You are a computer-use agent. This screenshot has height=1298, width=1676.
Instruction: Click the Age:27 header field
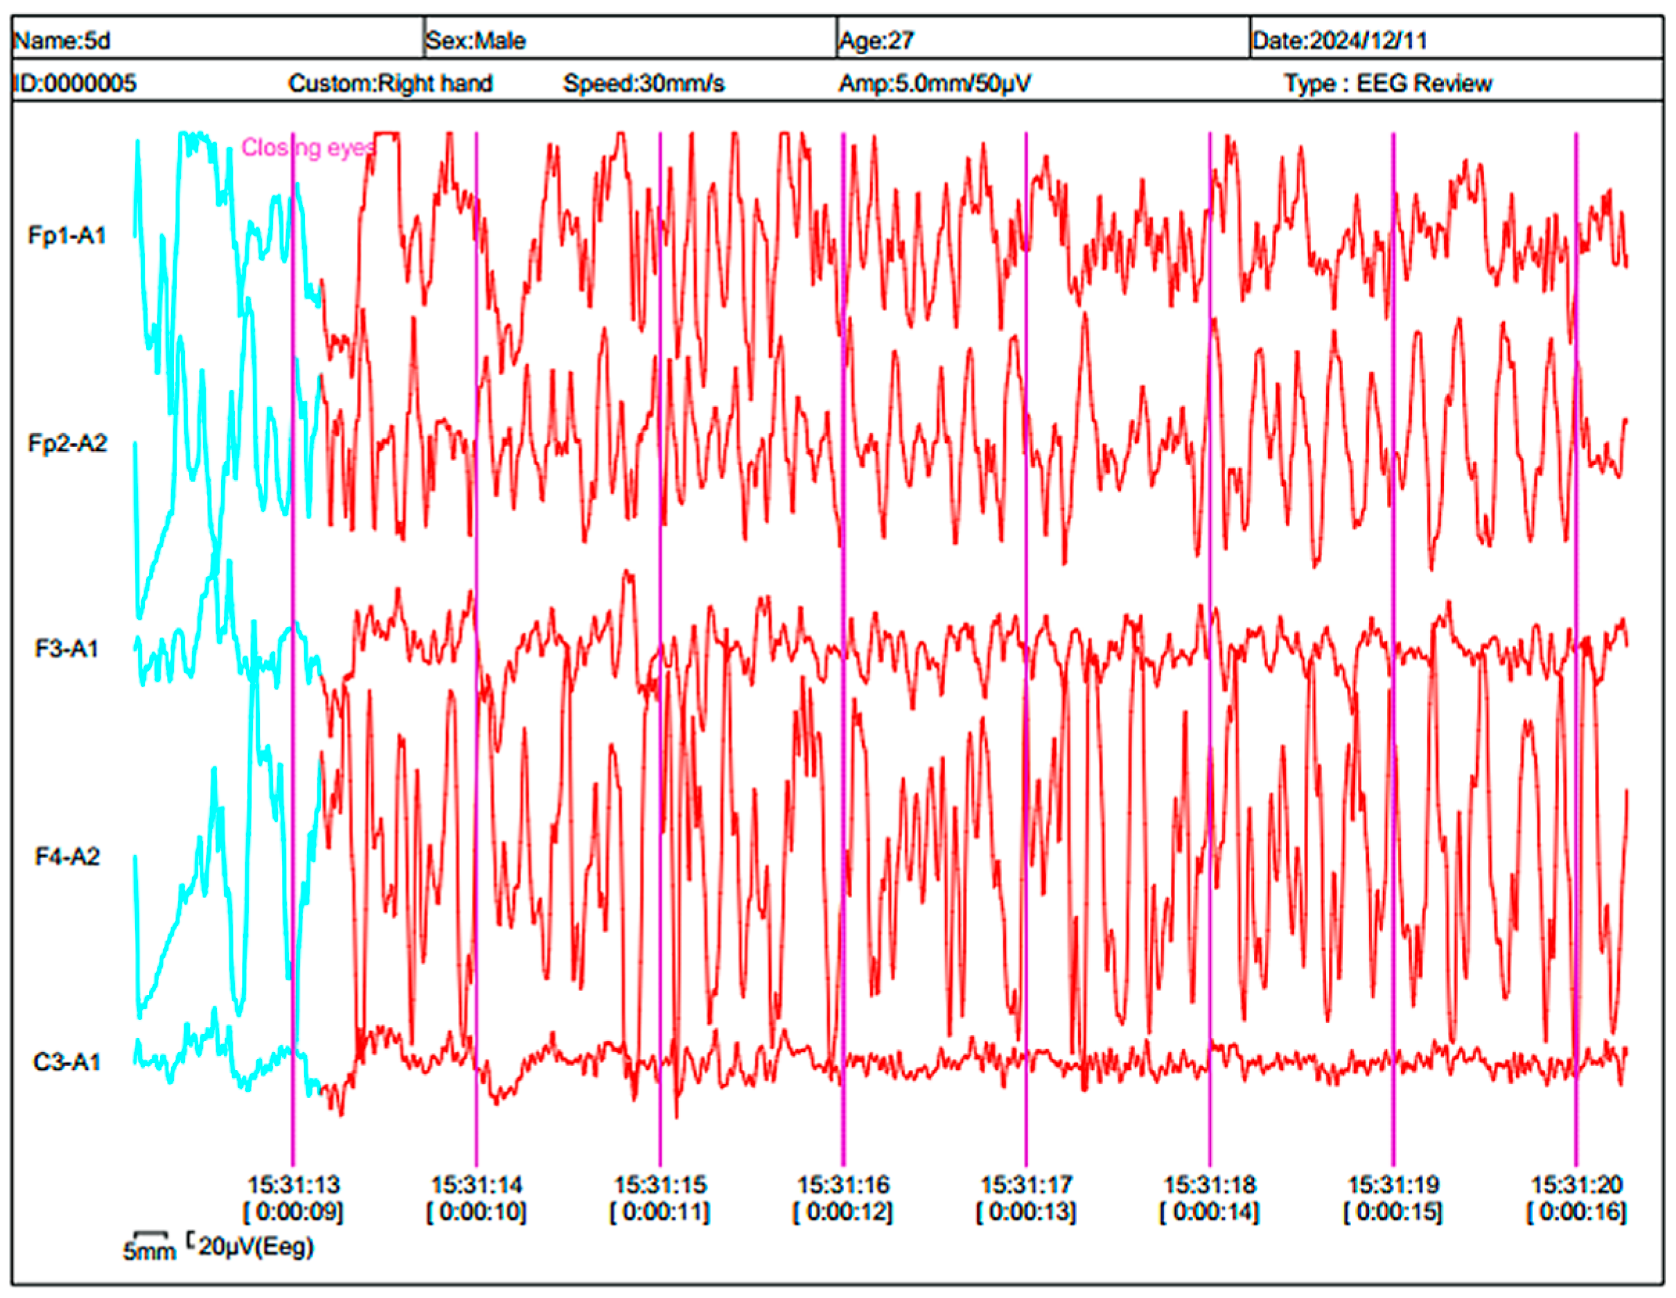coord(876,40)
